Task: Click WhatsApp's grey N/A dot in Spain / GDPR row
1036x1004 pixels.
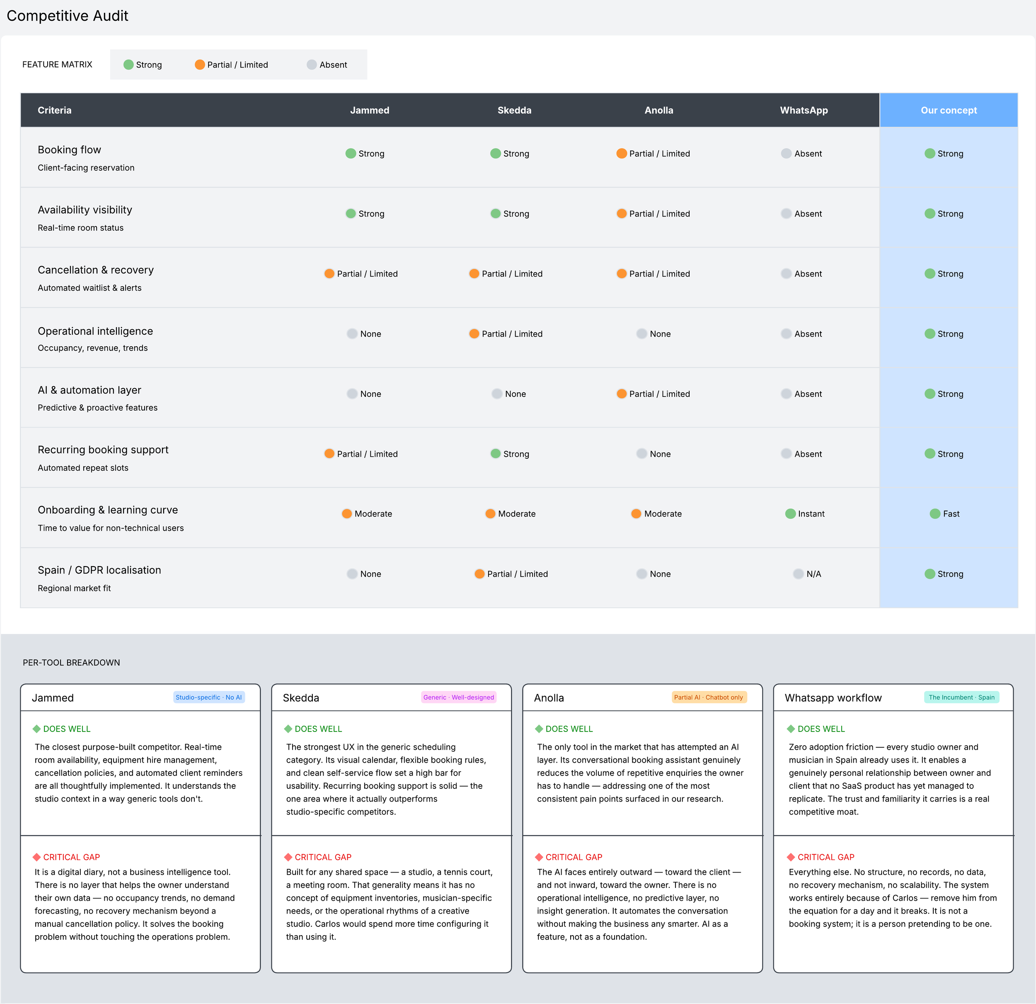Action: (x=799, y=574)
